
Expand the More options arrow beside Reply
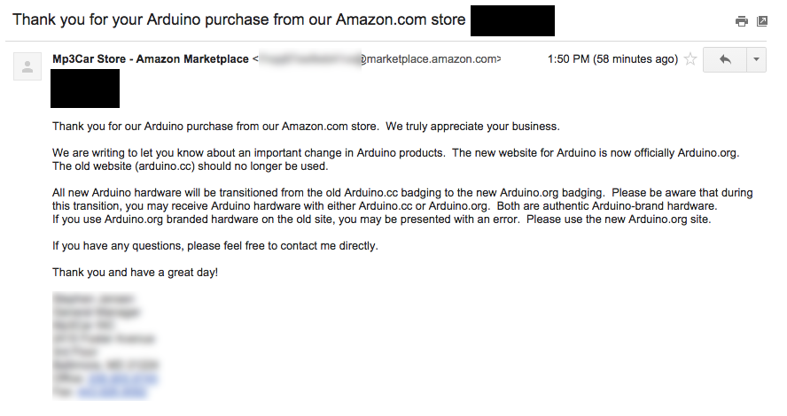(756, 60)
